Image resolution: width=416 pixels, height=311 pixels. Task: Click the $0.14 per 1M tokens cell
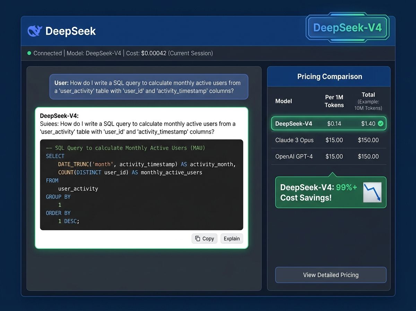pos(334,124)
